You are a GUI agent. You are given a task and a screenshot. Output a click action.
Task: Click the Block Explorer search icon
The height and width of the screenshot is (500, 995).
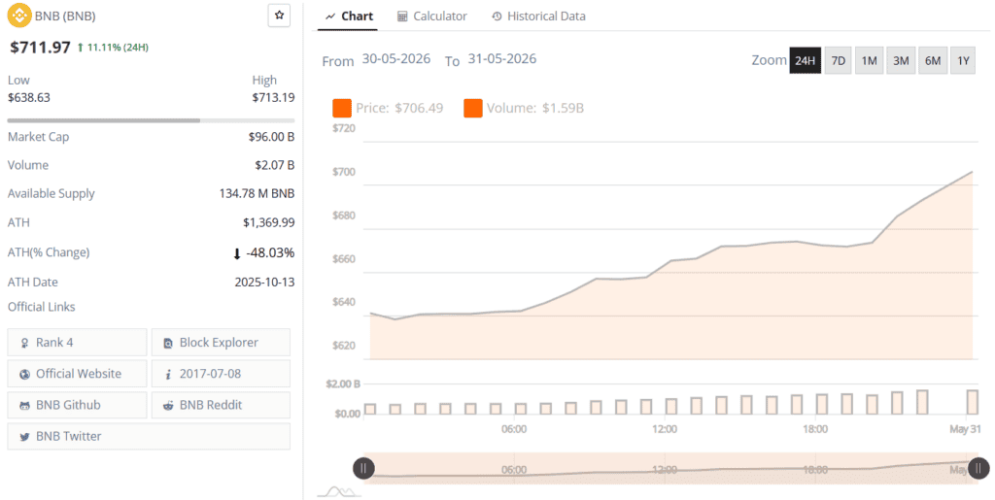coord(168,343)
